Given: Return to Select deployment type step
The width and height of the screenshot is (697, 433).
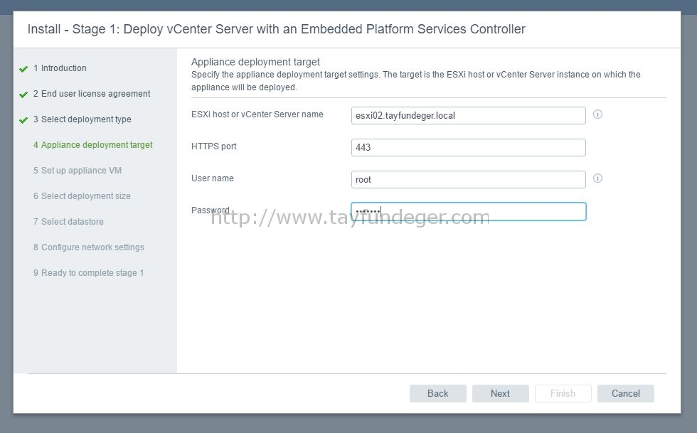Looking at the screenshot, I should pyautogui.click(x=83, y=119).
